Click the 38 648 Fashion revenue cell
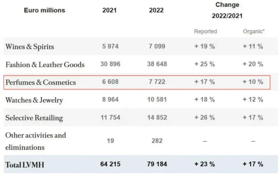This screenshot has height=177, width=280. coord(157,64)
